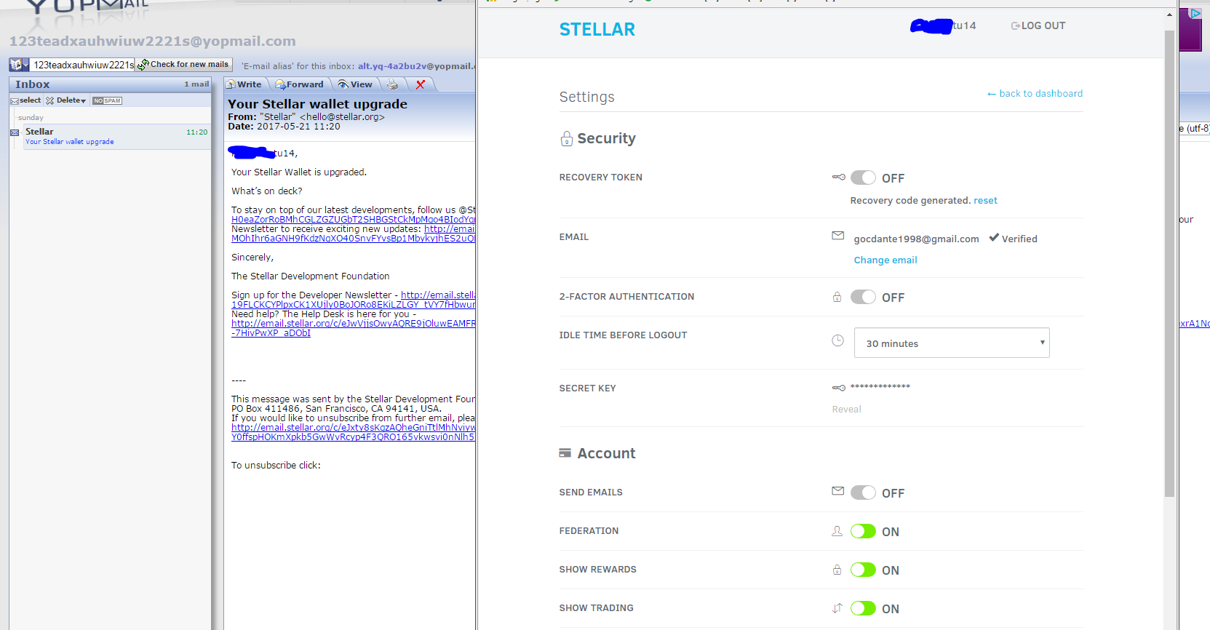The width and height of the screenshot is (1210, 630).
Task: Click the unsubscribe link in the email footer
Action: (x=353, y=432)
